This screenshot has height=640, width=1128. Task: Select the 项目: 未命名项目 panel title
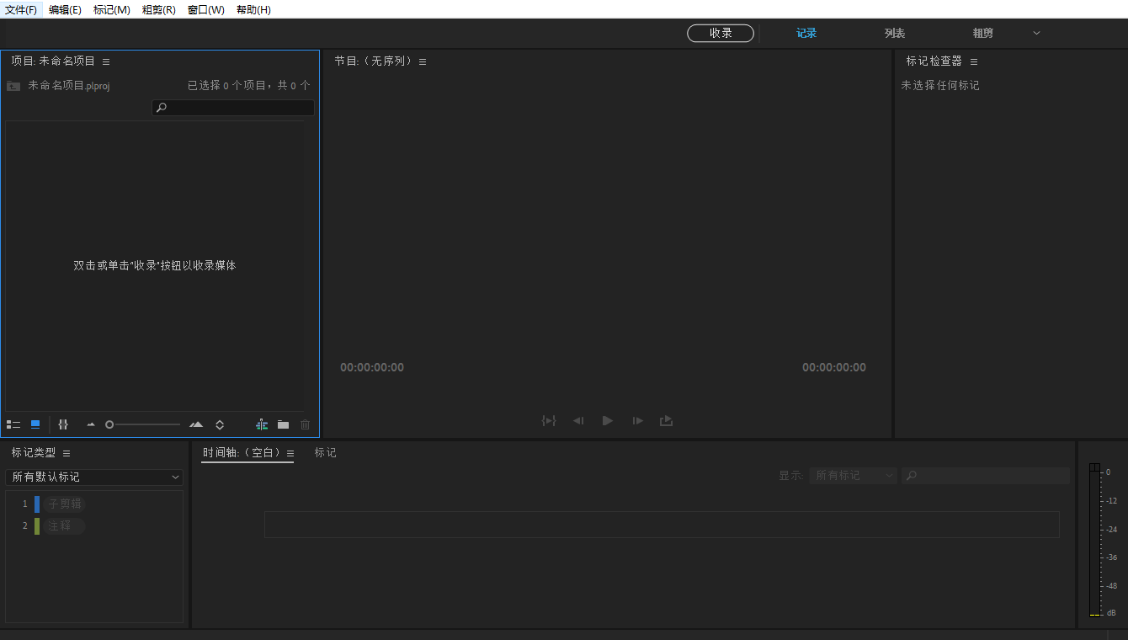tap(53, 61)
